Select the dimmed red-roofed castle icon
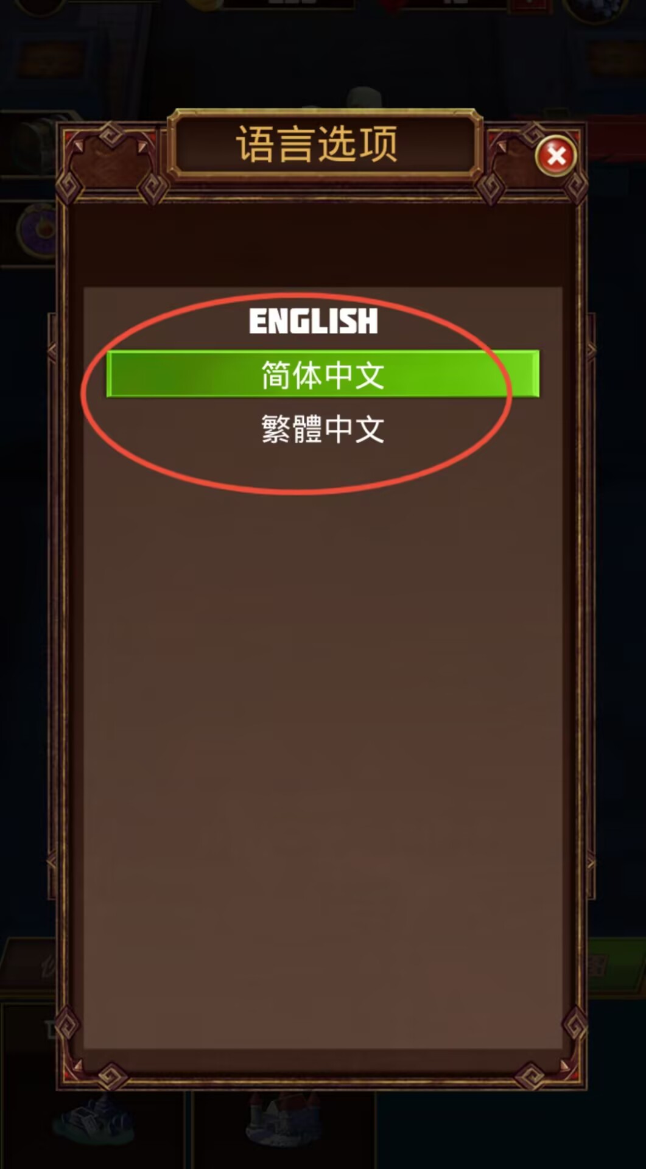The height and width of the screenshot is (1169, 646). coord(283,1117)
